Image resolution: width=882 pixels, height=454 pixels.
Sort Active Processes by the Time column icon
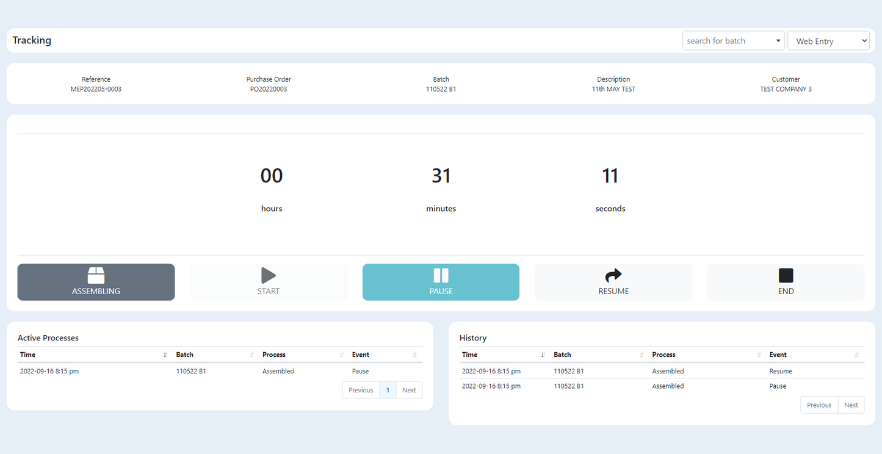[x=165, y=355]
